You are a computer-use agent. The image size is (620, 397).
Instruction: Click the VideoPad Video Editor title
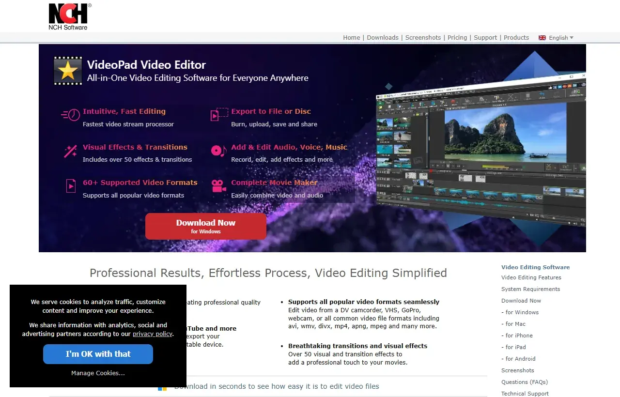[146, 65]
